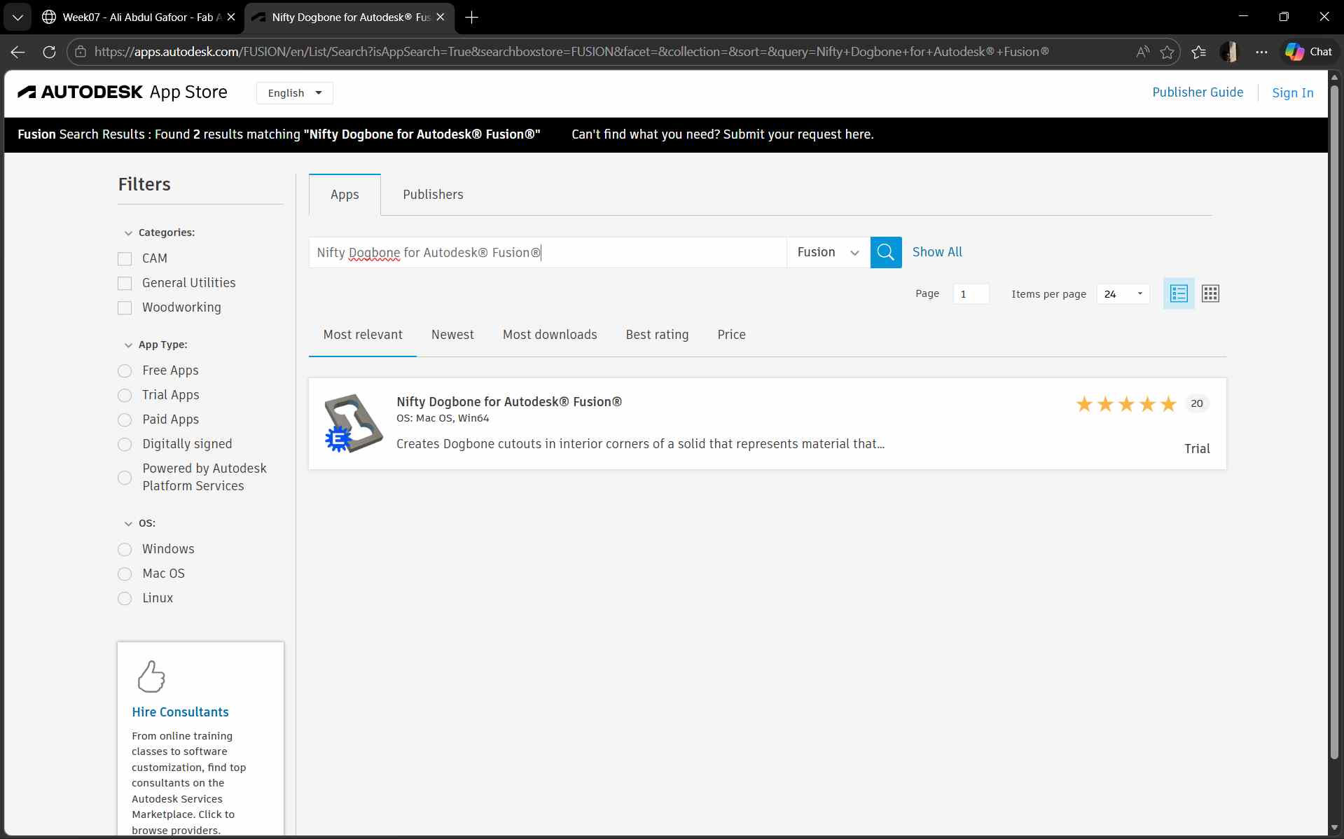Screen dimensions: 1344x839
Task: Open the Nifty Dogbone for Autodesk Fusion title
Action: tap(509, 402)
